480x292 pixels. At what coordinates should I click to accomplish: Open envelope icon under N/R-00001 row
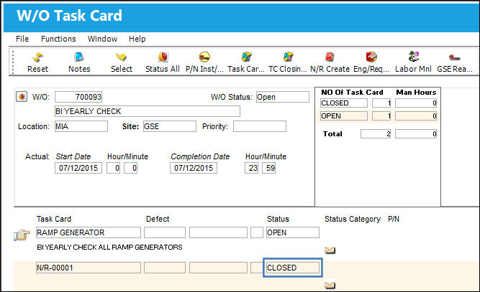pyautogui.click(x=330, y=285)
